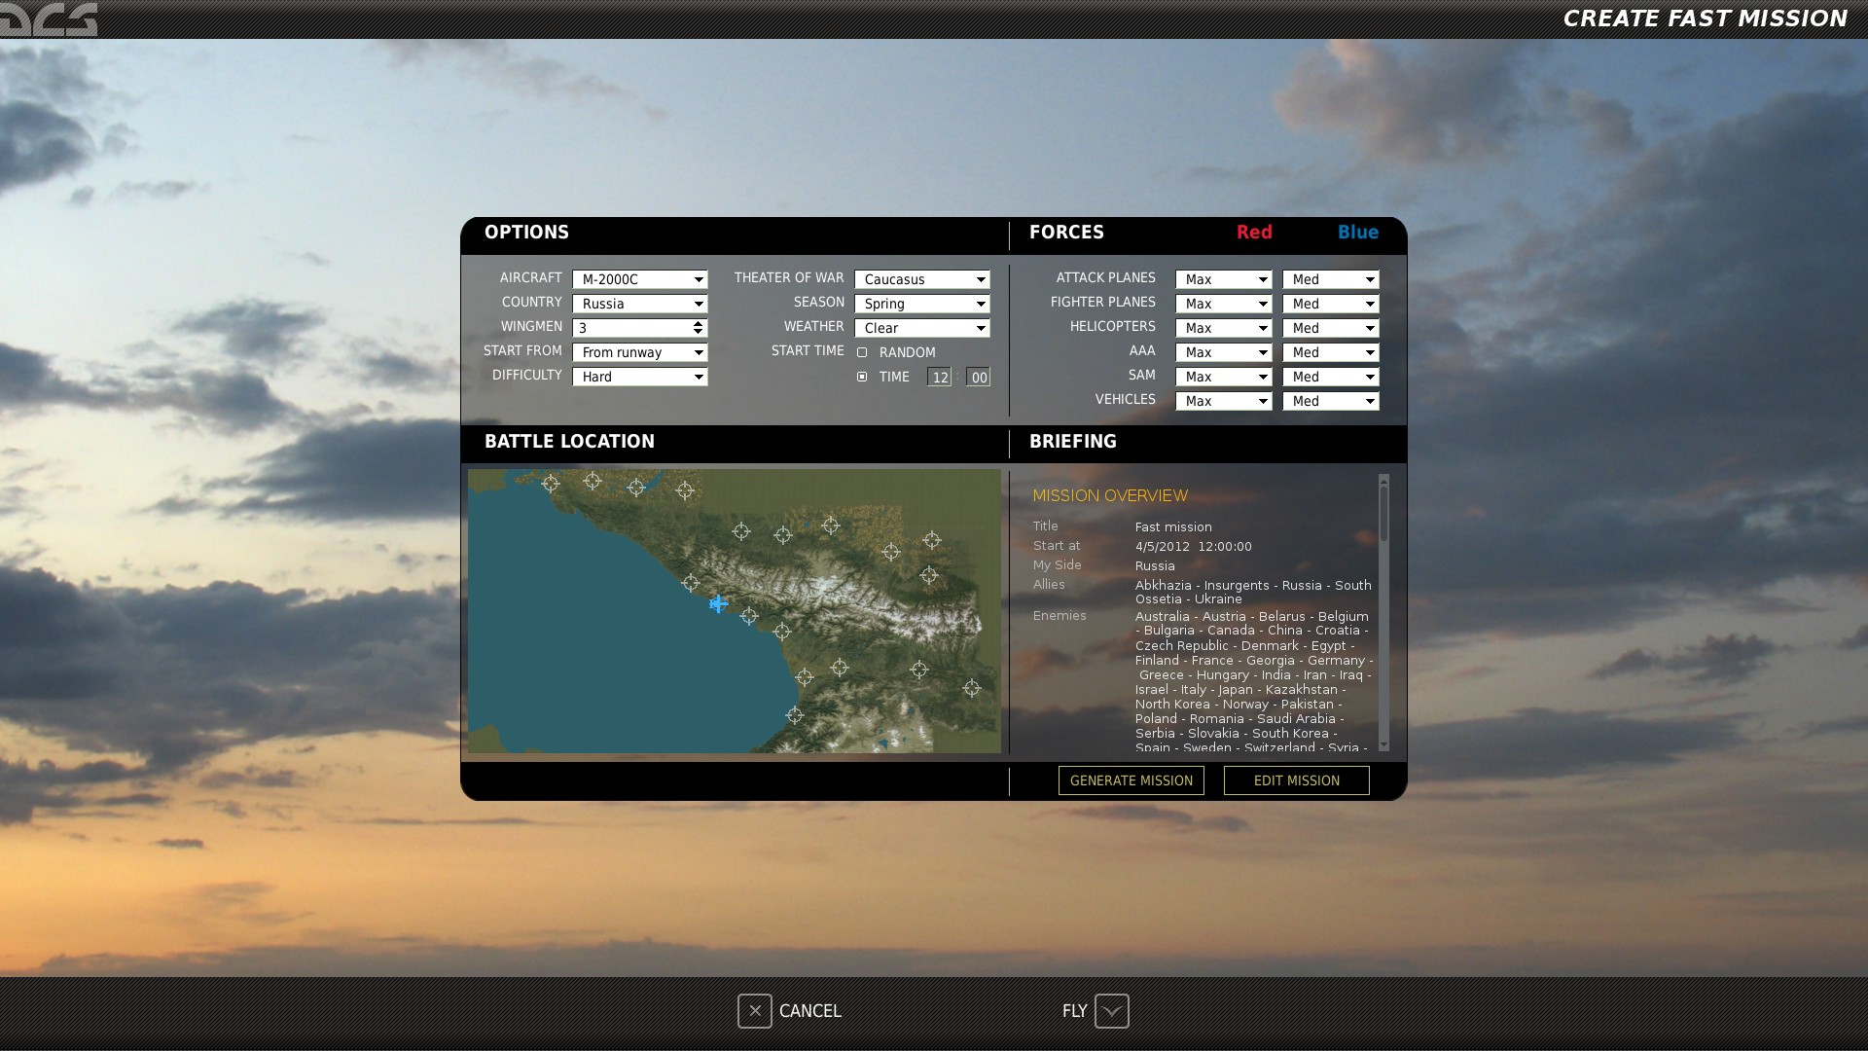This screenshot has width=1868, height=1051.
Task: Open Blue VEHICLES dropdown
Action: point(1331,401)
